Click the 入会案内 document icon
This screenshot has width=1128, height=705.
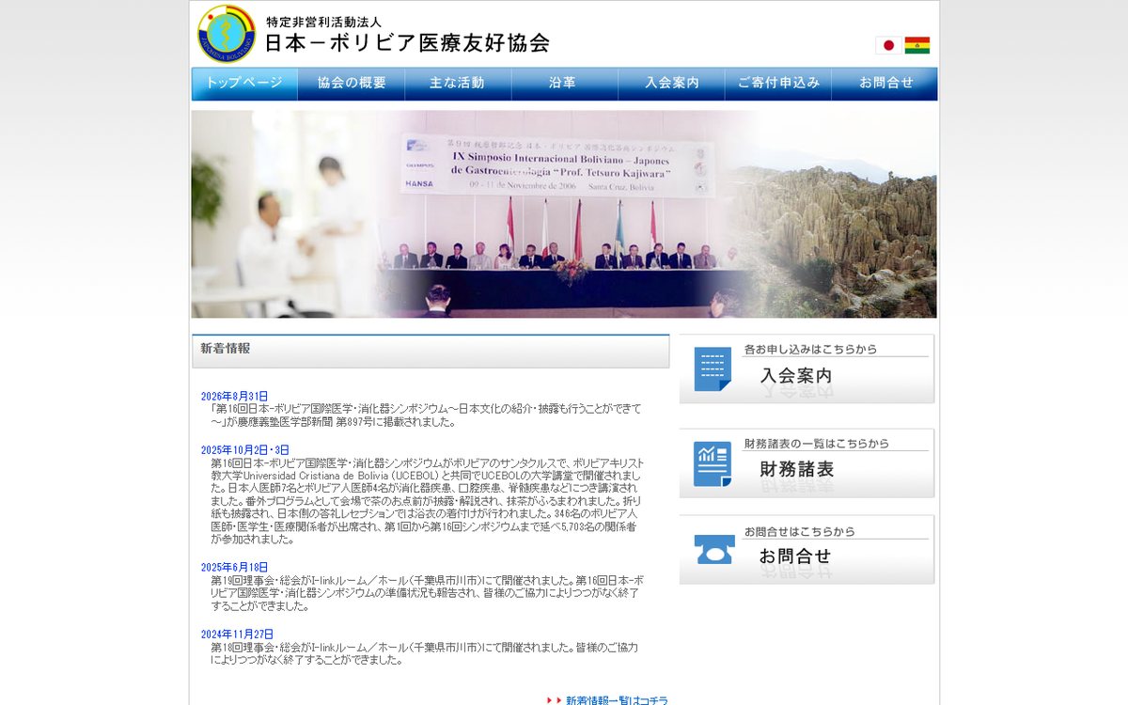click(713, 368)
